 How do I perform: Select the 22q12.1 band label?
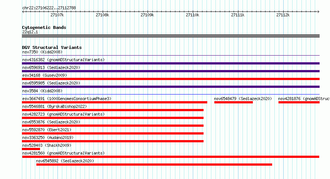30,32
